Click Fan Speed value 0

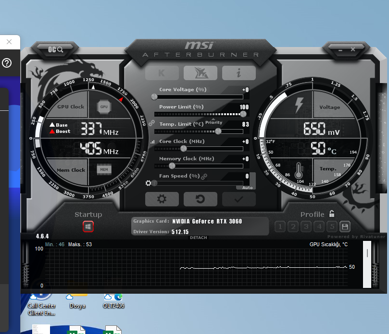pyautogui.click(x=247, y=176)
